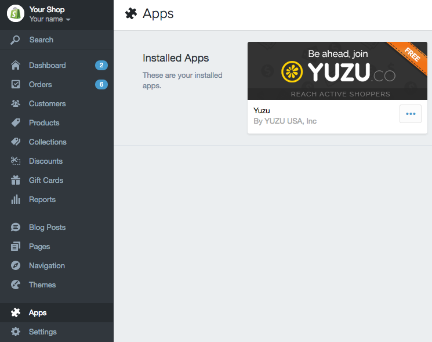Click the Customers people icon
432x342 pixels.
tap(16, 103)
